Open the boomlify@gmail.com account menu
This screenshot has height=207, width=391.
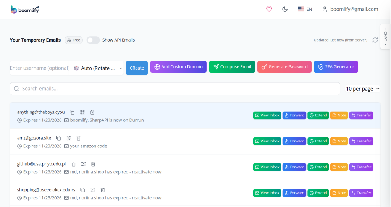point(350,9)
